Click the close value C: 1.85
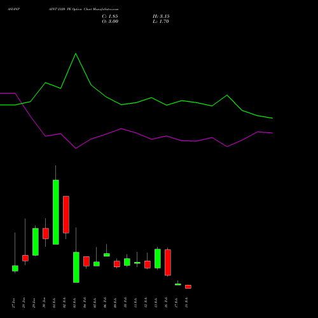 pos(110,17)
